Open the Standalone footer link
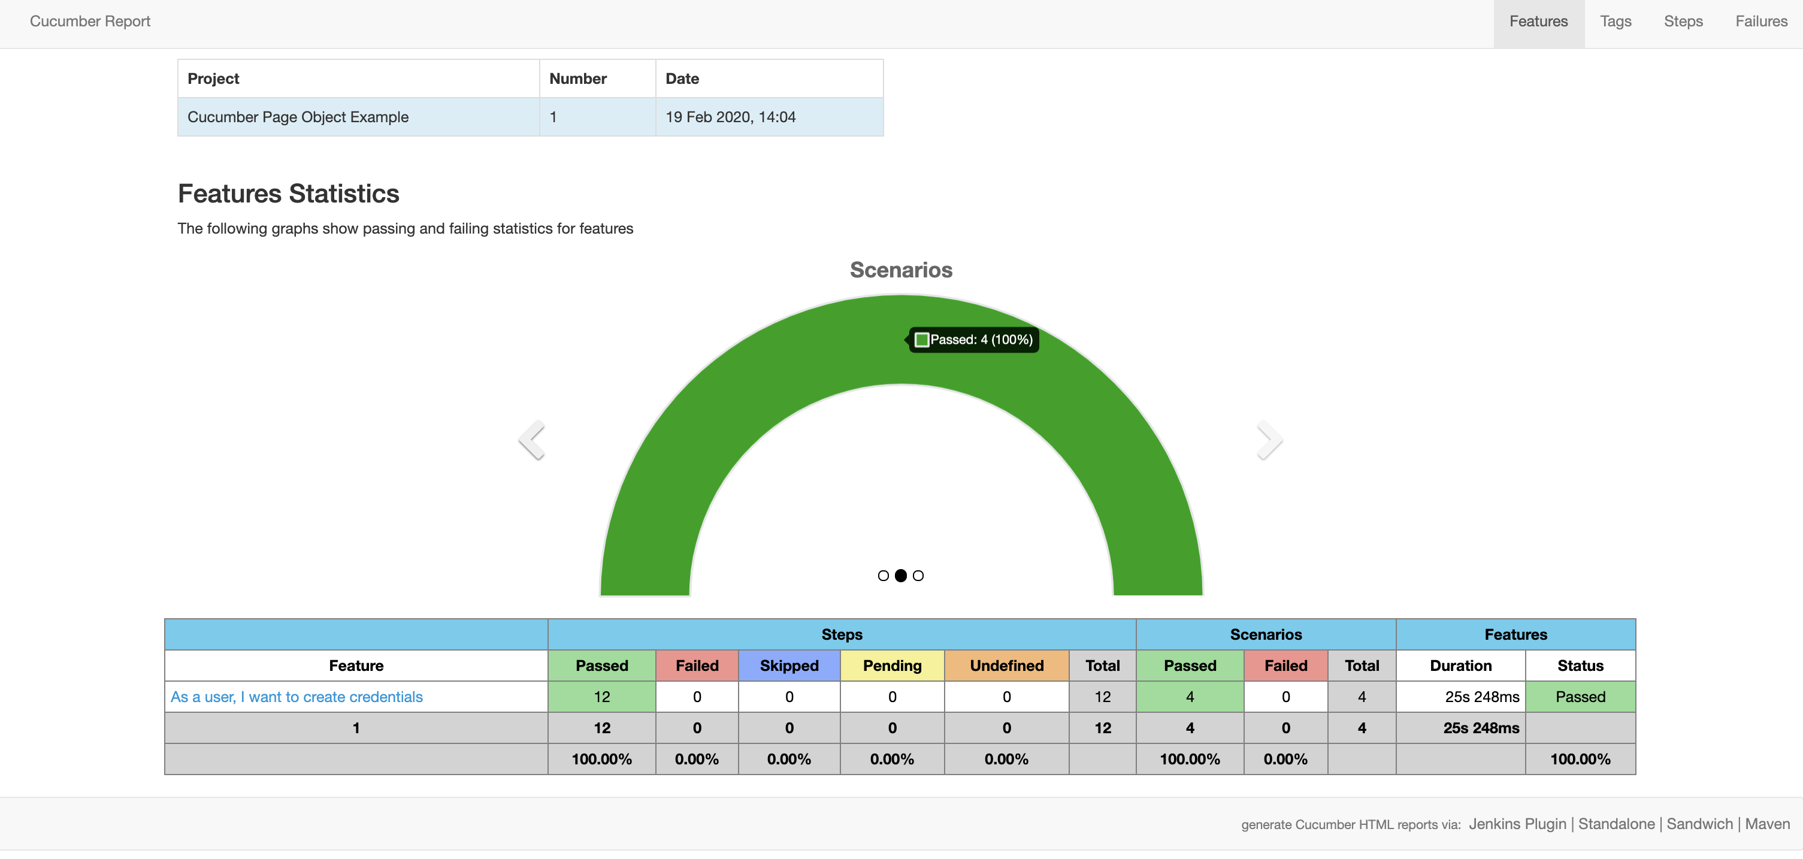The width and height of the screenshot is (1803, 859). 1616,824
